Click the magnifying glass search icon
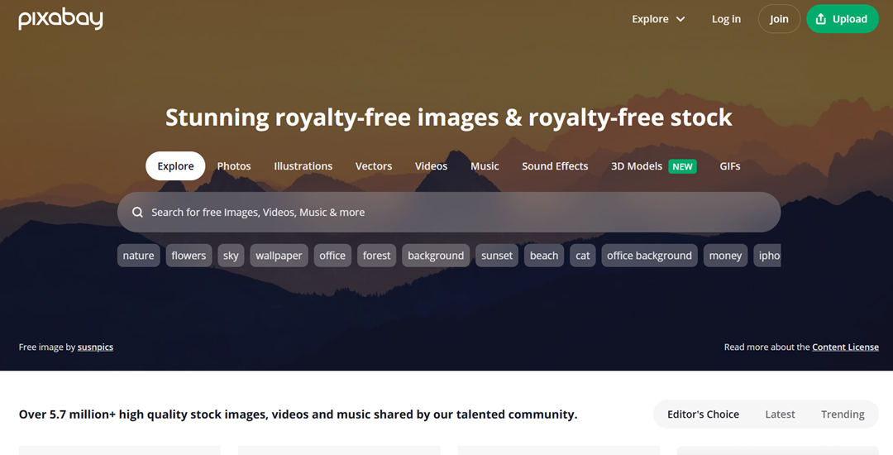The image size is (893, 455). click(137, 213)
